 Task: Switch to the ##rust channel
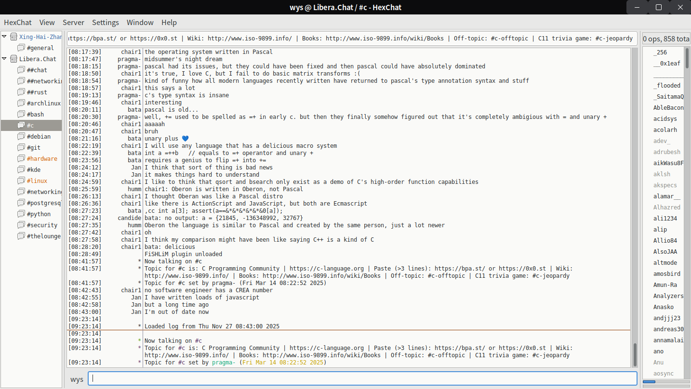37,92
